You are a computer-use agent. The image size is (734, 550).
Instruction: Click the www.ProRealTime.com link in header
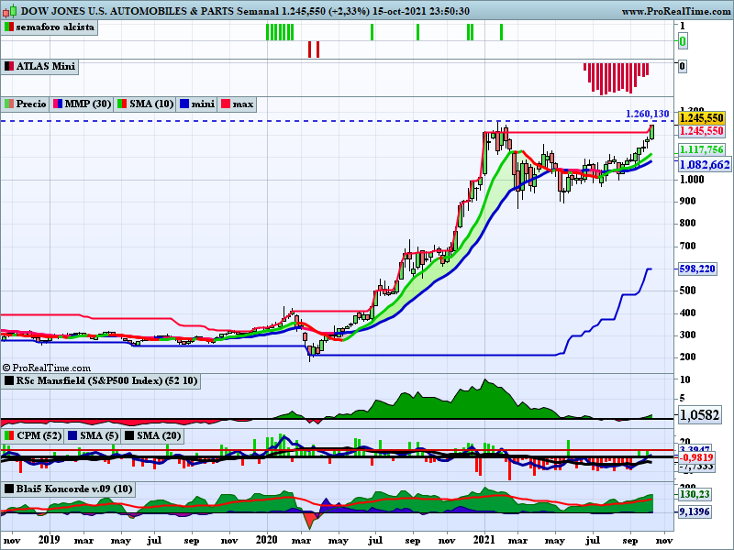675,12
